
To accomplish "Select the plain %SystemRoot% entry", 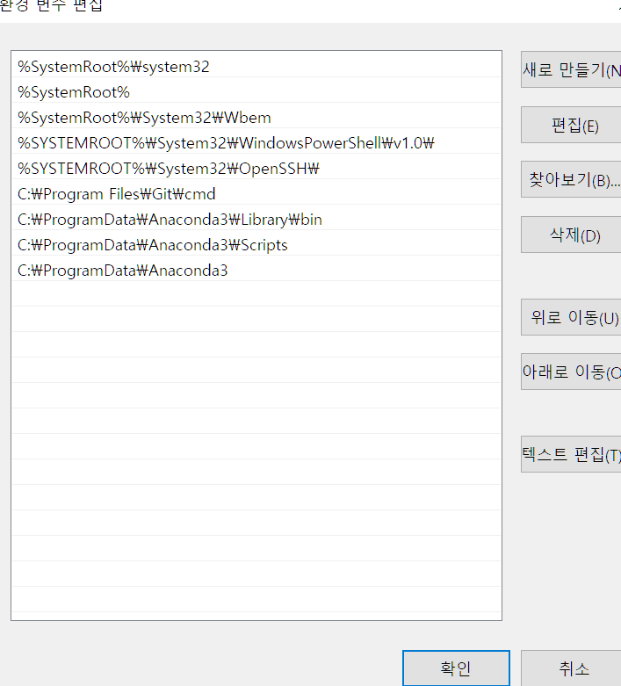I will (256, 92).
